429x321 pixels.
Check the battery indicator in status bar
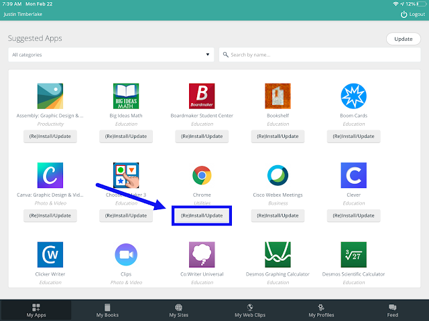click(x=422, y=4)
